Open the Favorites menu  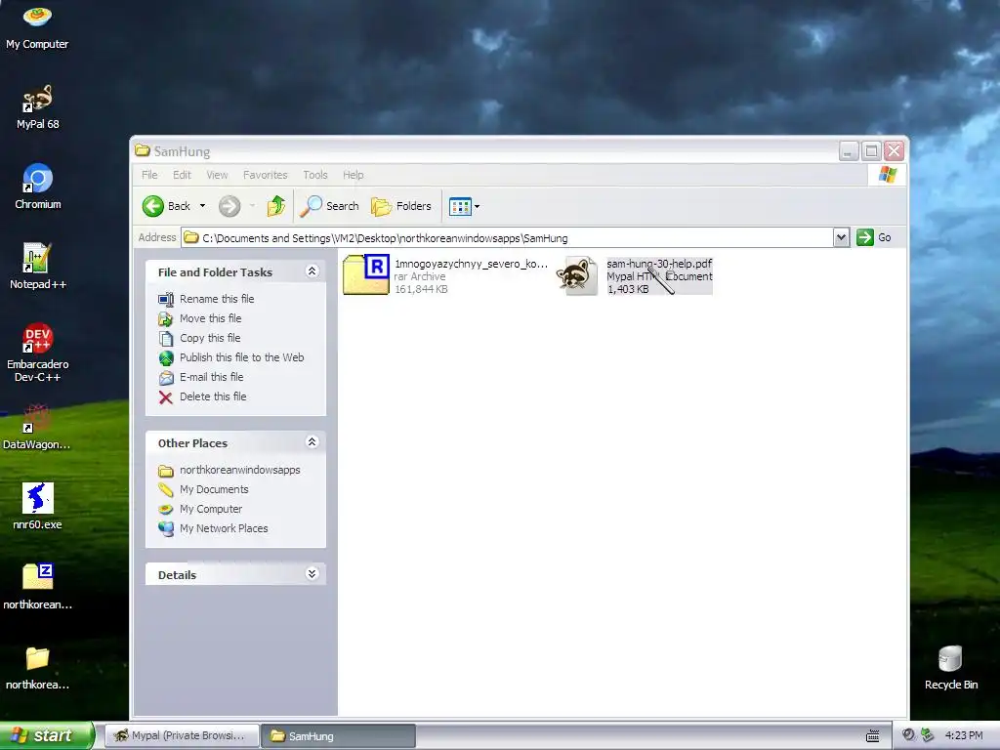266,175
